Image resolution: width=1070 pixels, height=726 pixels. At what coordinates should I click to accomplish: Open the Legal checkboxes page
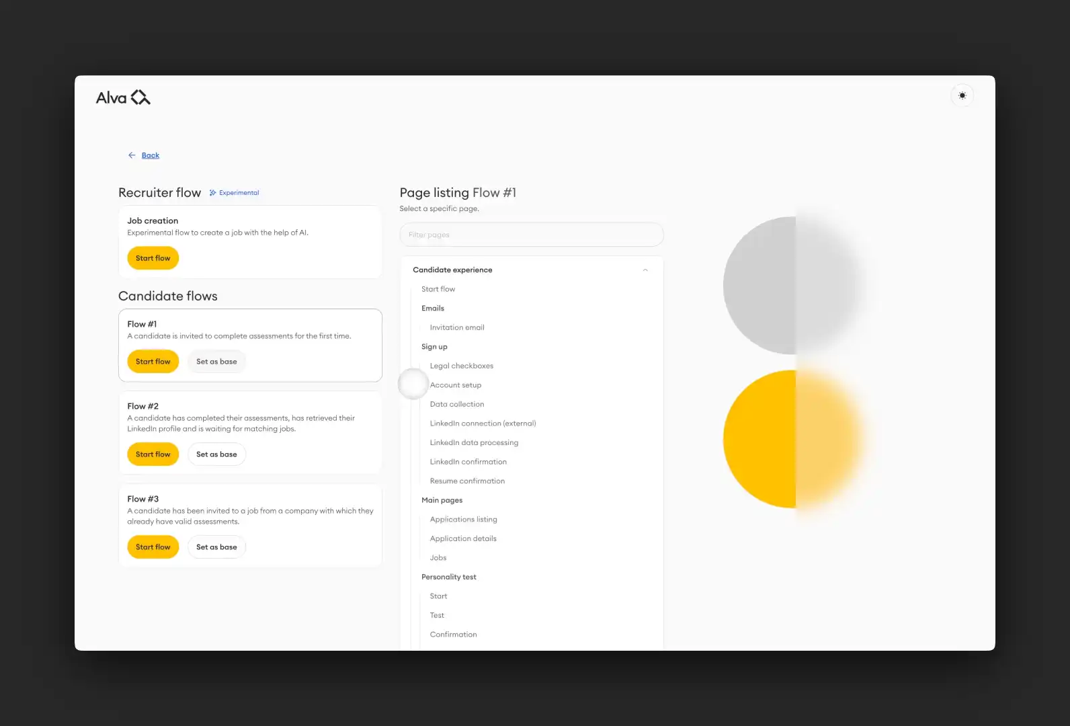(461, 366)
